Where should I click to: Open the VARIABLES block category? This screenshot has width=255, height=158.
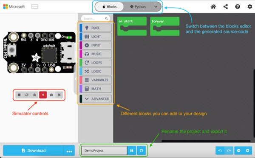point(96,80)
